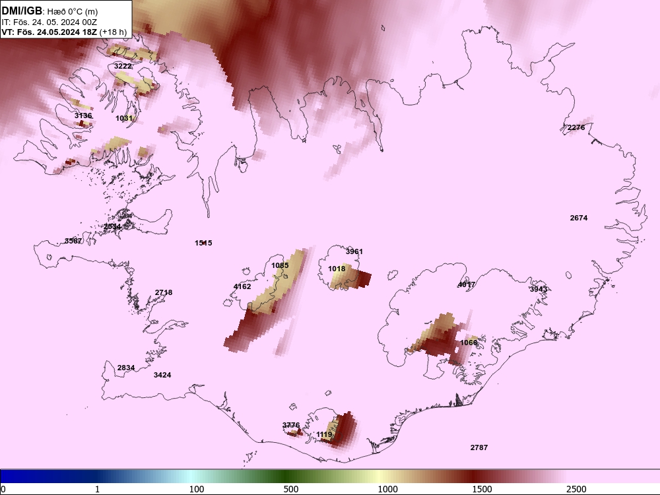The width and height of the screenshot is (660, 495).
Task: Click the 1066 value label
Action: tap(469, 343)
